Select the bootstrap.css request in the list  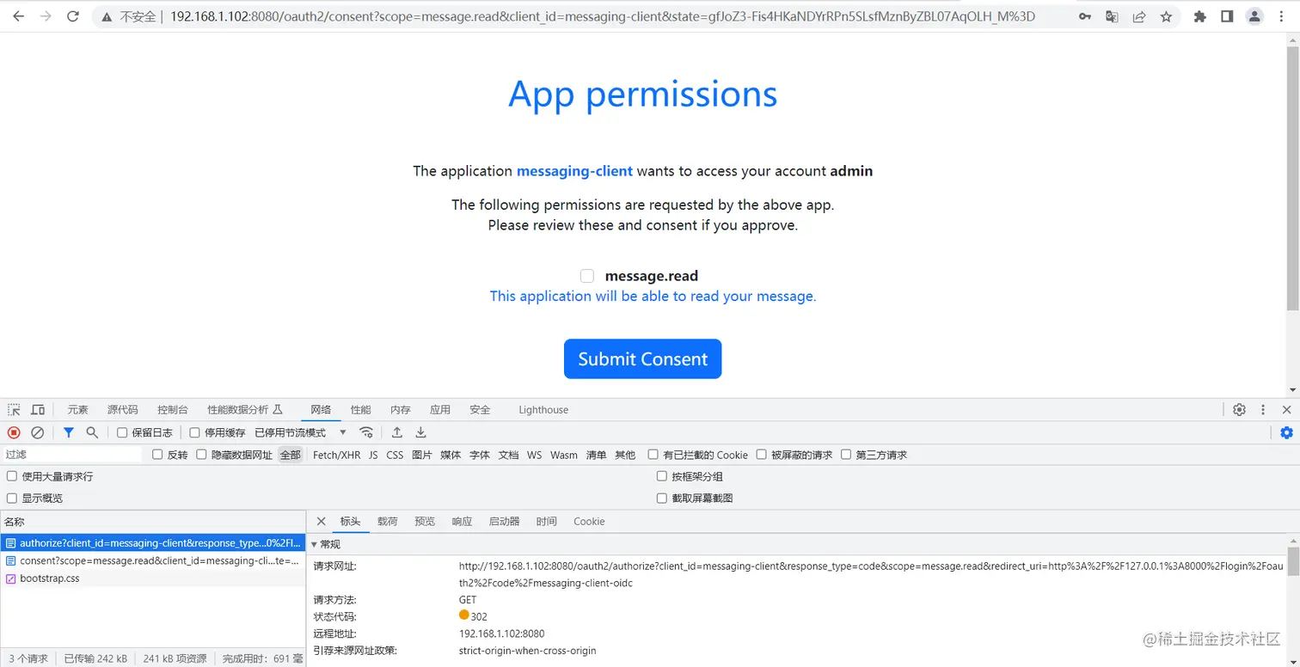click(x=49, y=578)
